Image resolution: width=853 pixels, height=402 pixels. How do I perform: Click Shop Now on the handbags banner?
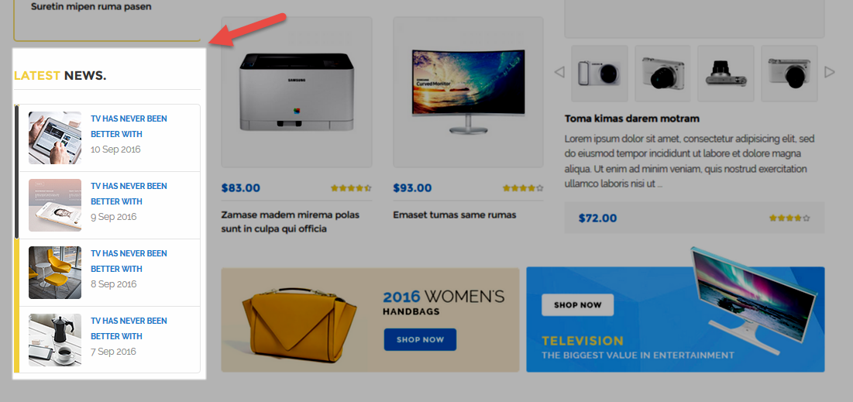[420, 339]
